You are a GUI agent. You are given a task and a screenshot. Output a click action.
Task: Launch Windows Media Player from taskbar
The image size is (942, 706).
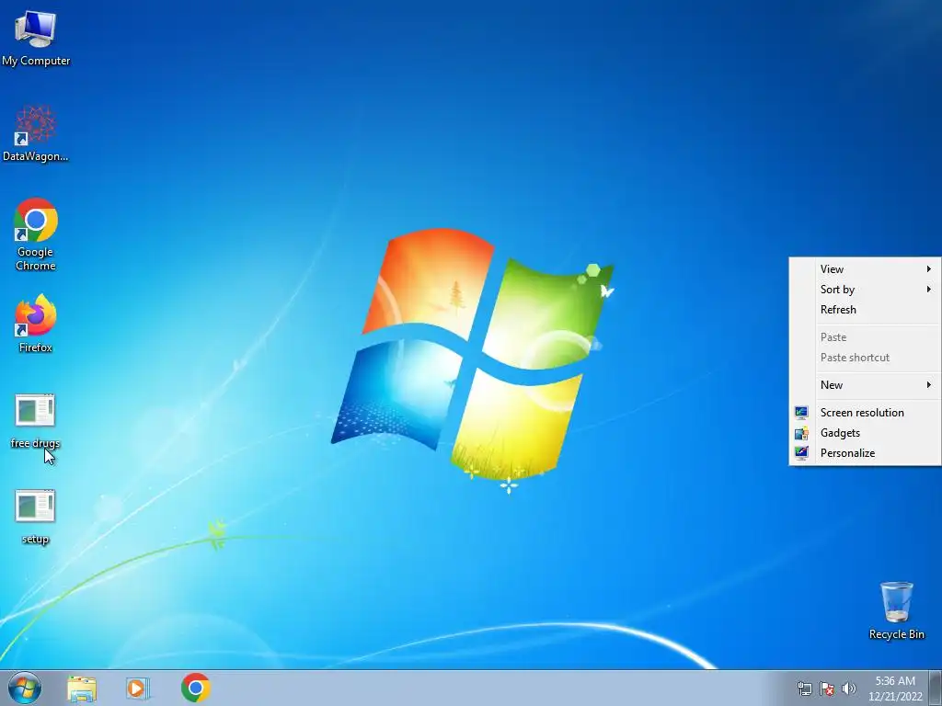click(138, 689)
